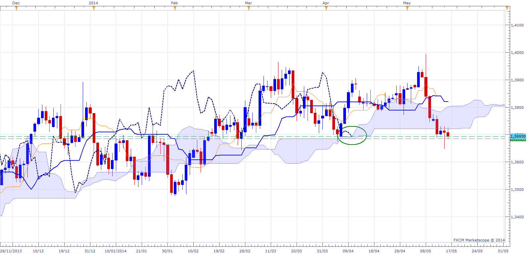This screenshot has width=529, height=255.
Task: Click the 1,3400 price axis label
Action: coord(517,217)
